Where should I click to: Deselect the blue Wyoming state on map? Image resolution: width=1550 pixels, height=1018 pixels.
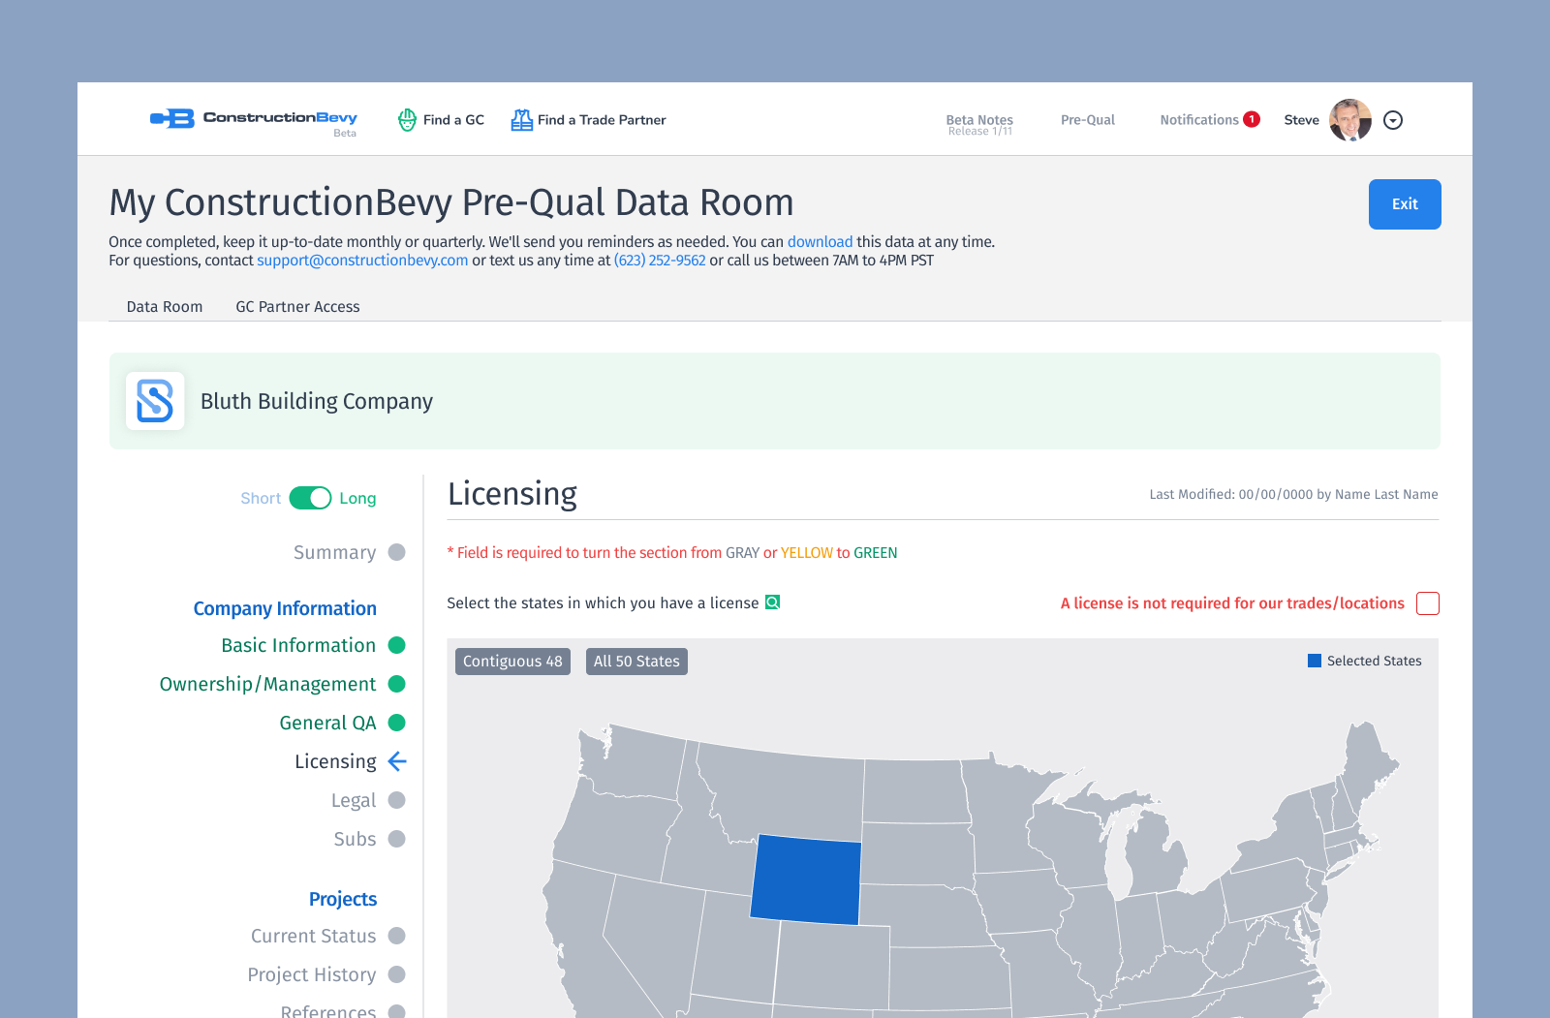coord(806,879)
